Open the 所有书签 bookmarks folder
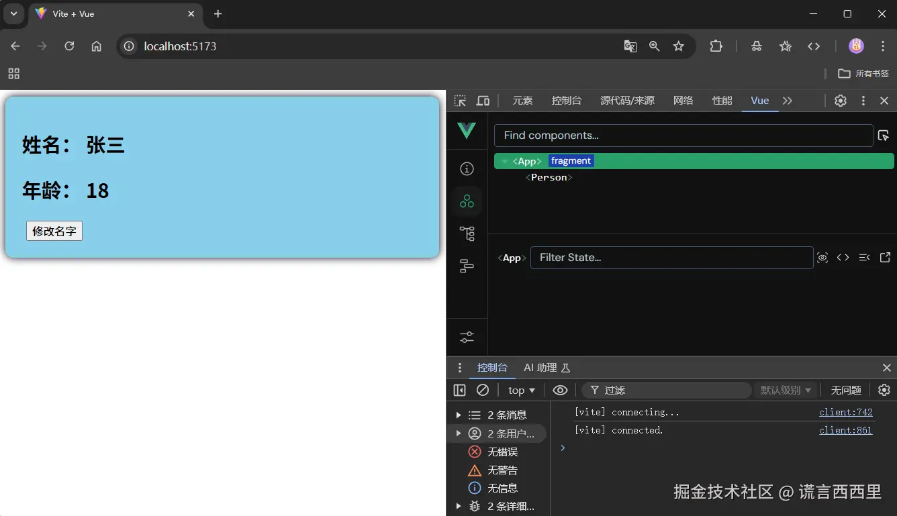Viewport: 897px width, 516px height. pyautogui.click(x=863, y=74)
